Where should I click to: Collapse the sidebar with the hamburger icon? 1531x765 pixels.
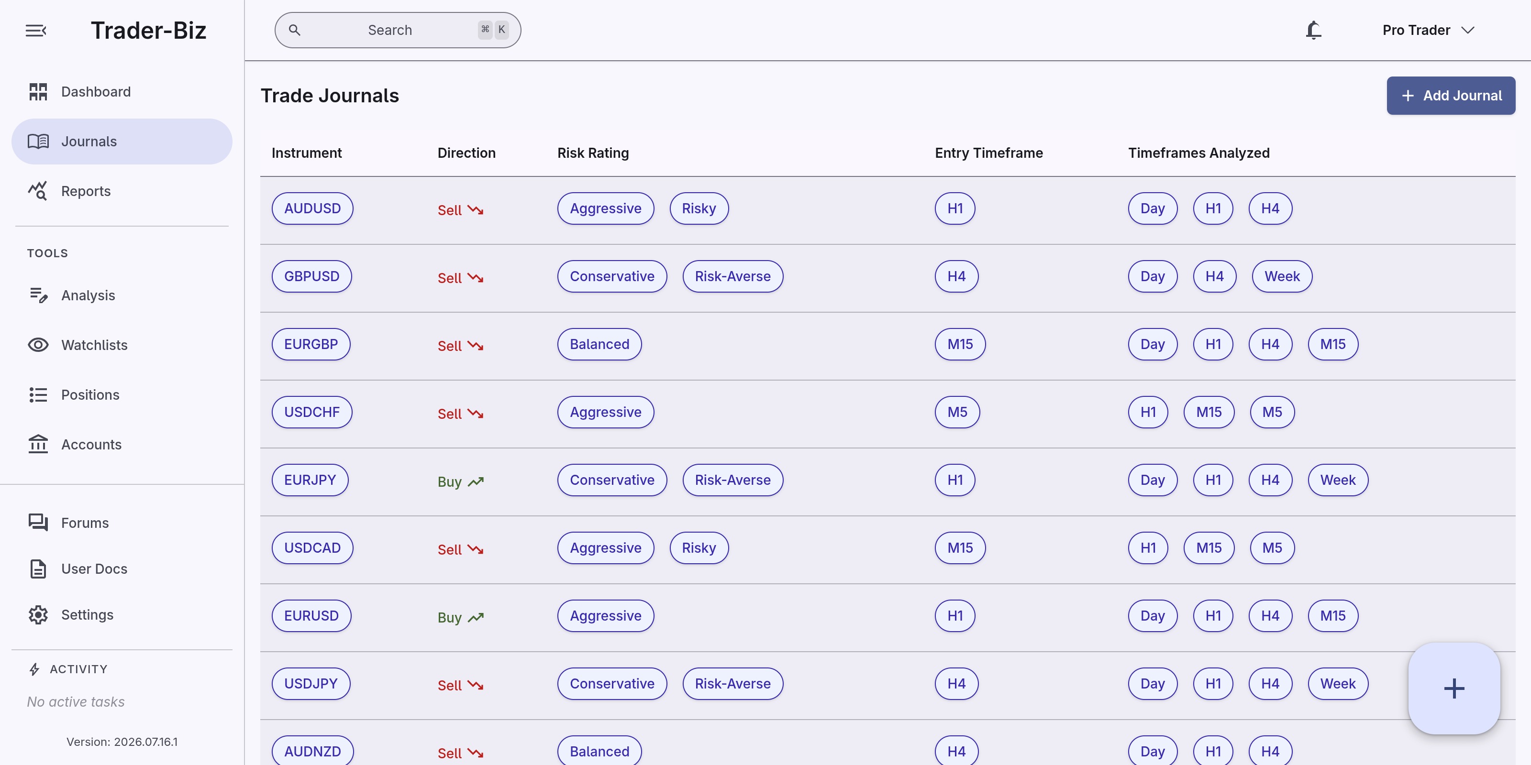(36, 30)
